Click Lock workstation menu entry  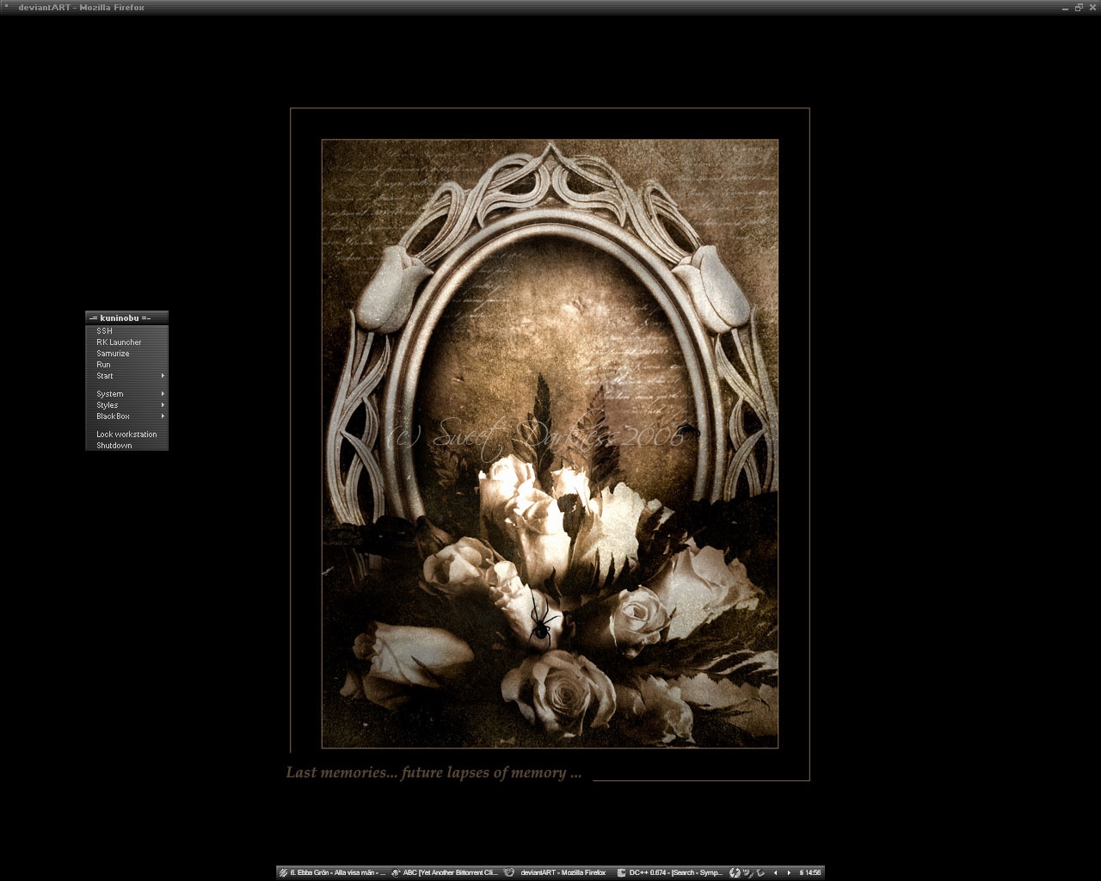[126, 434]
